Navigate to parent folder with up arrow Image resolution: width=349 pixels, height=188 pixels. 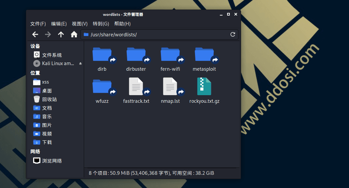[61, 34]
